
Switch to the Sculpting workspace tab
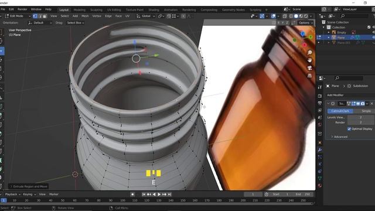(96, 10)
